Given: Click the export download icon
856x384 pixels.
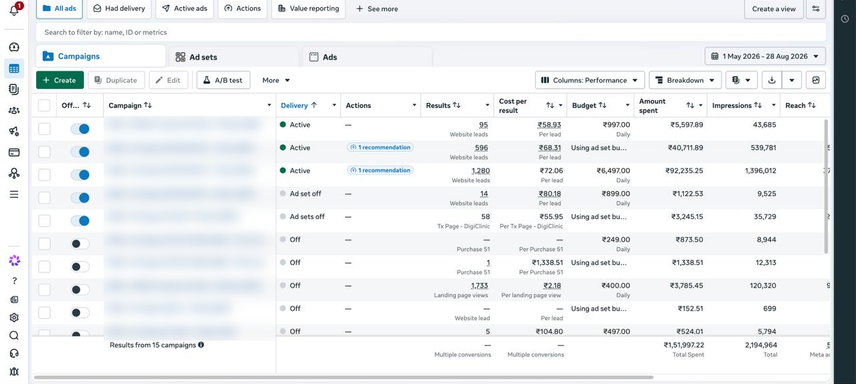Looking at the screenshot, I should tap(772, 80).
